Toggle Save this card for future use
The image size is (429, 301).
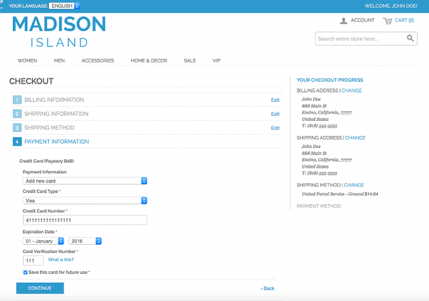coord(26,272)
